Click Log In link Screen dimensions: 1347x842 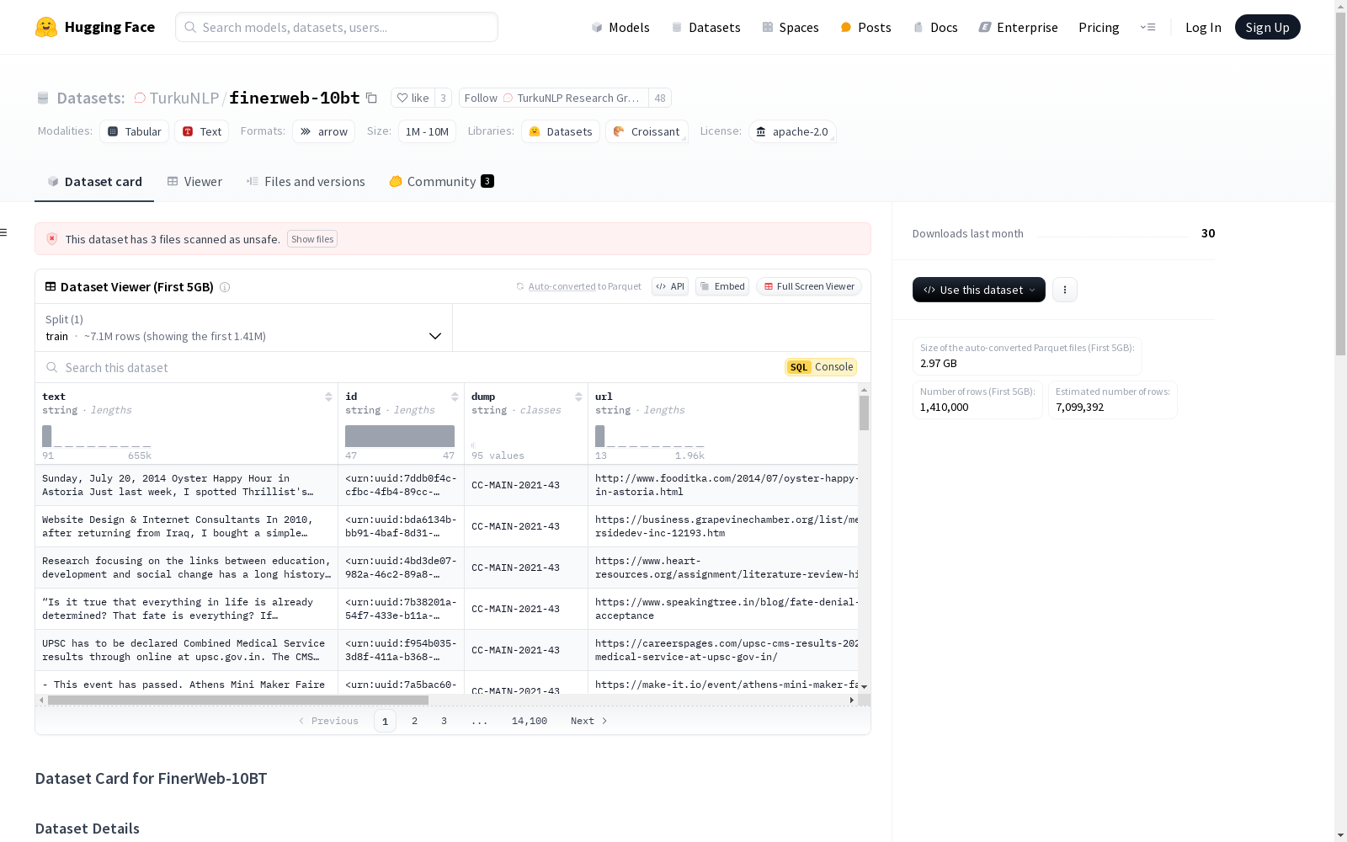coord(1203,27)
